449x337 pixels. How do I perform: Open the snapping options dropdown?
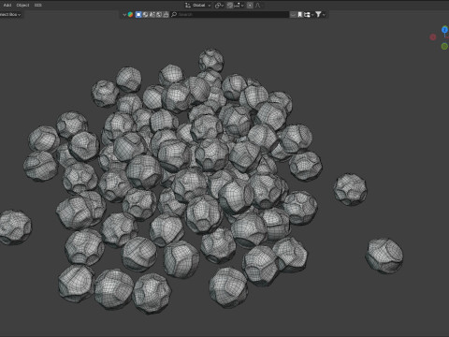tap(239, 6)
